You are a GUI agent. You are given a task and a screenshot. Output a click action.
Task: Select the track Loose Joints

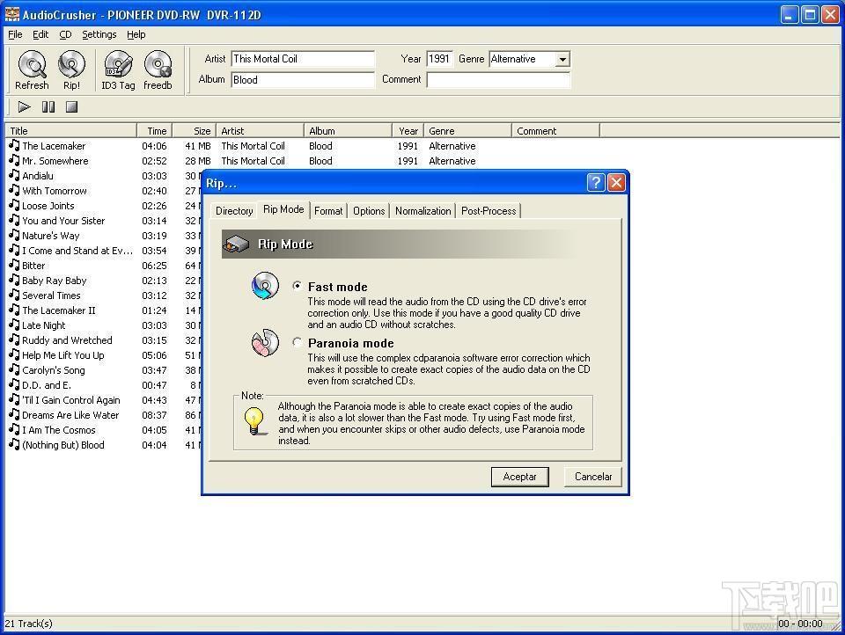[x=48, y=206]
